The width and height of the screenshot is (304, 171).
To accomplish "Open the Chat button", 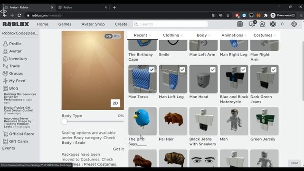I will (x=294, y=163).
